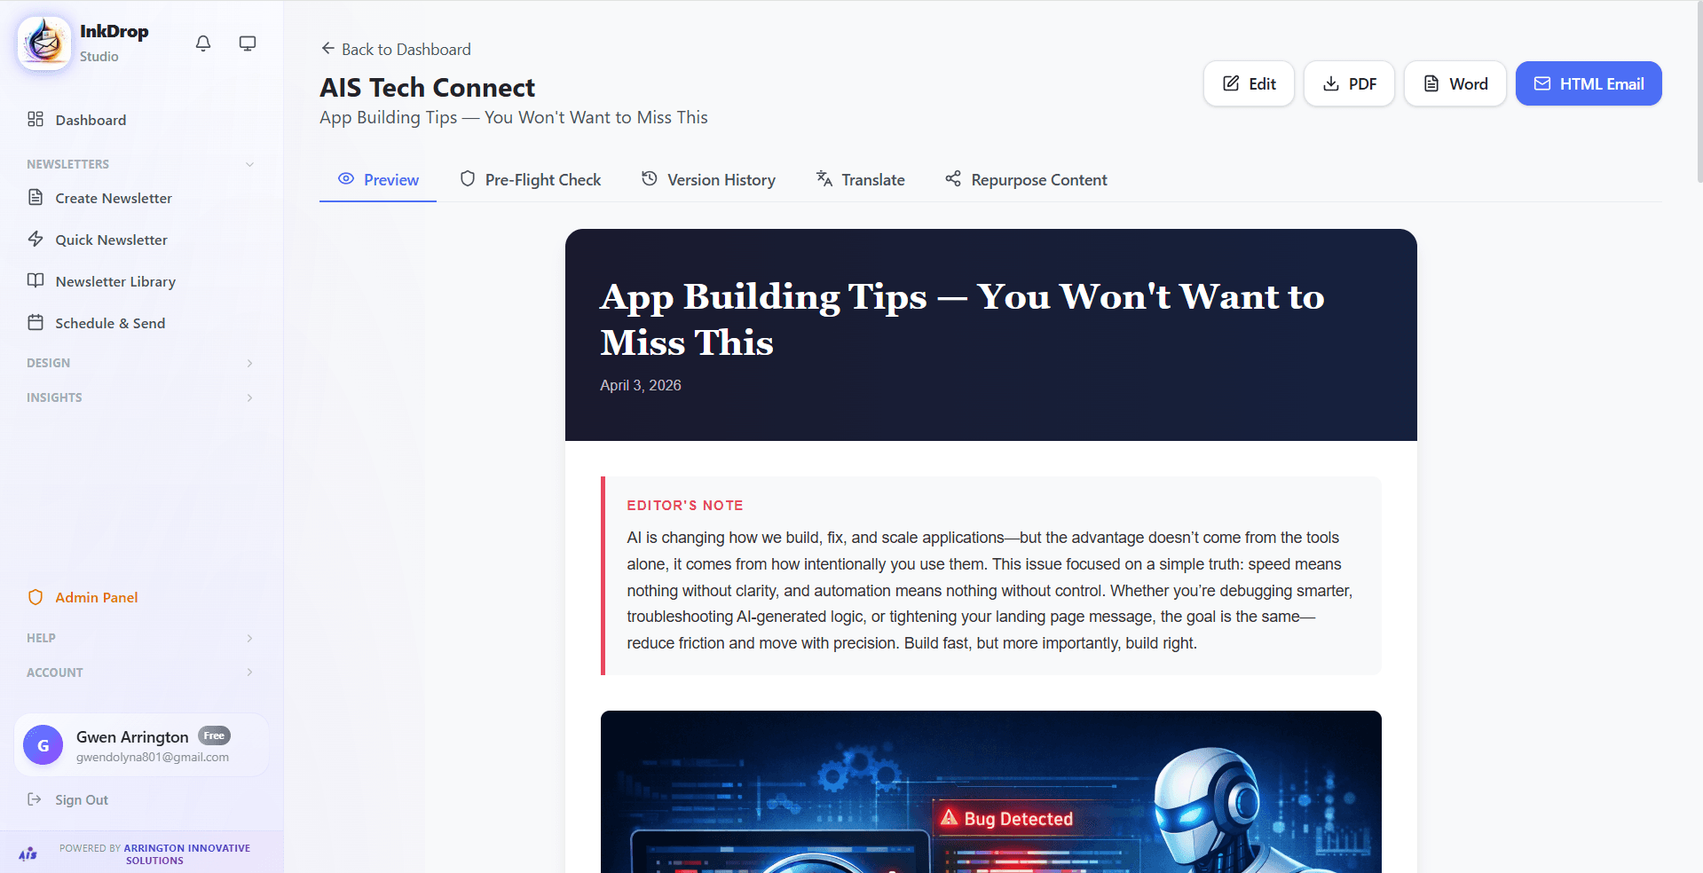Open the Pre-Flight Check tab
The height and width of the screenshot is (873, 1703).
coord(530,180)
